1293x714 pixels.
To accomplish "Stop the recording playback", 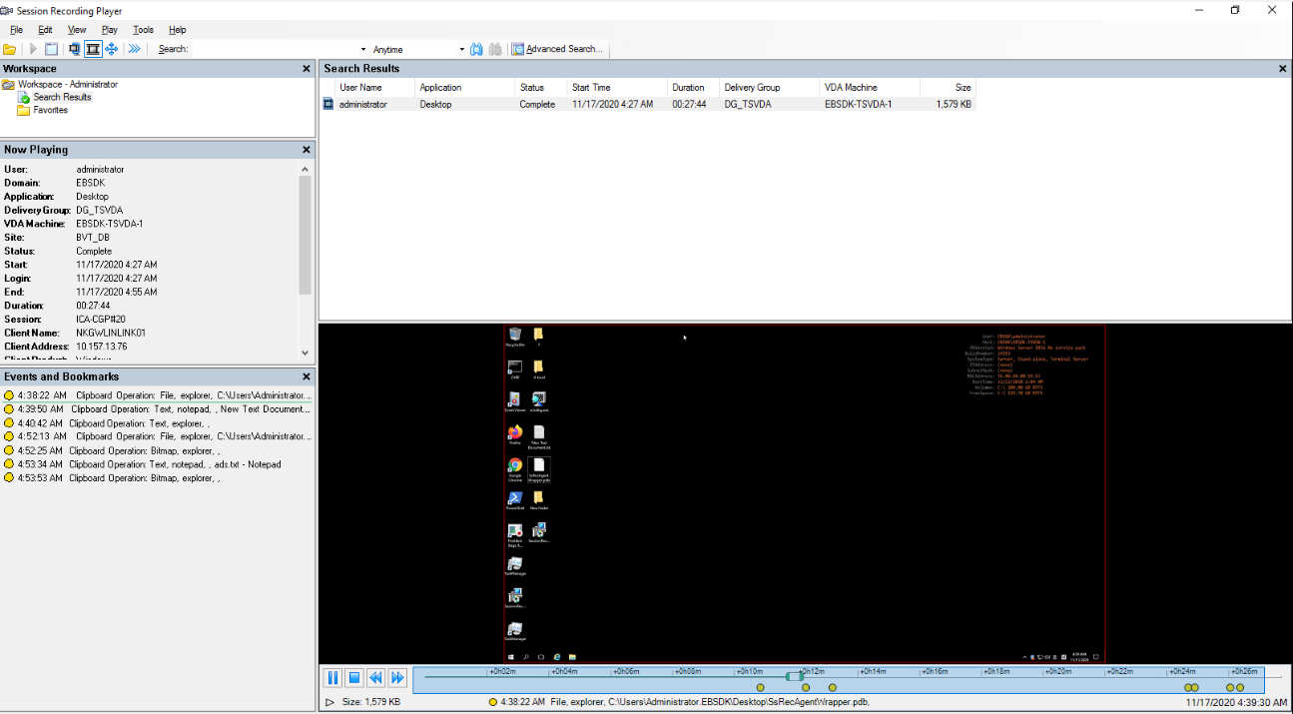I will click(x=354, y=678).
